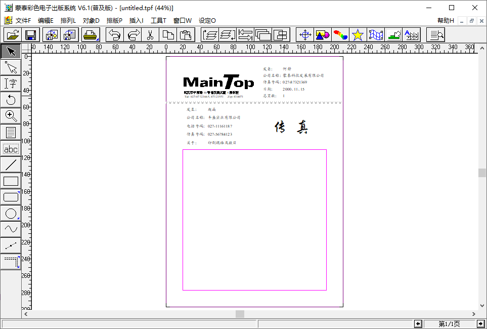Open the 工具T menu
Viewport: 487px width, 329px height.
point(158,21)
